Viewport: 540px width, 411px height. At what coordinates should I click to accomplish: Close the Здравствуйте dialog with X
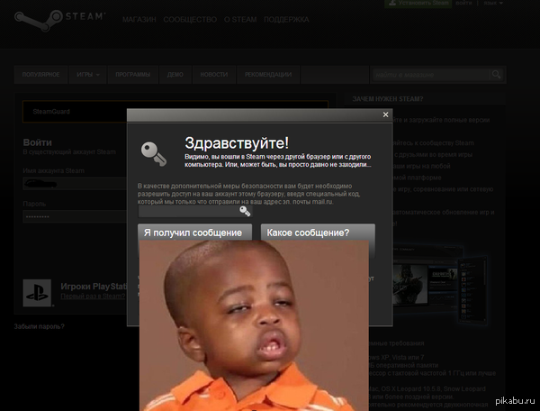tap(386, 114)
